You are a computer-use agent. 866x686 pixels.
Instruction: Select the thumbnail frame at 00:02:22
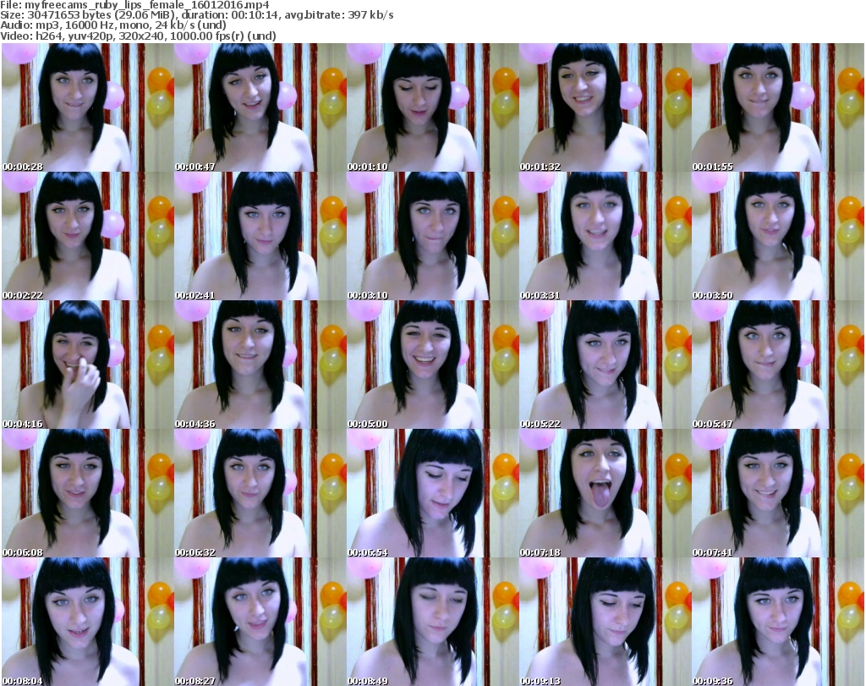tap(88, 236)
